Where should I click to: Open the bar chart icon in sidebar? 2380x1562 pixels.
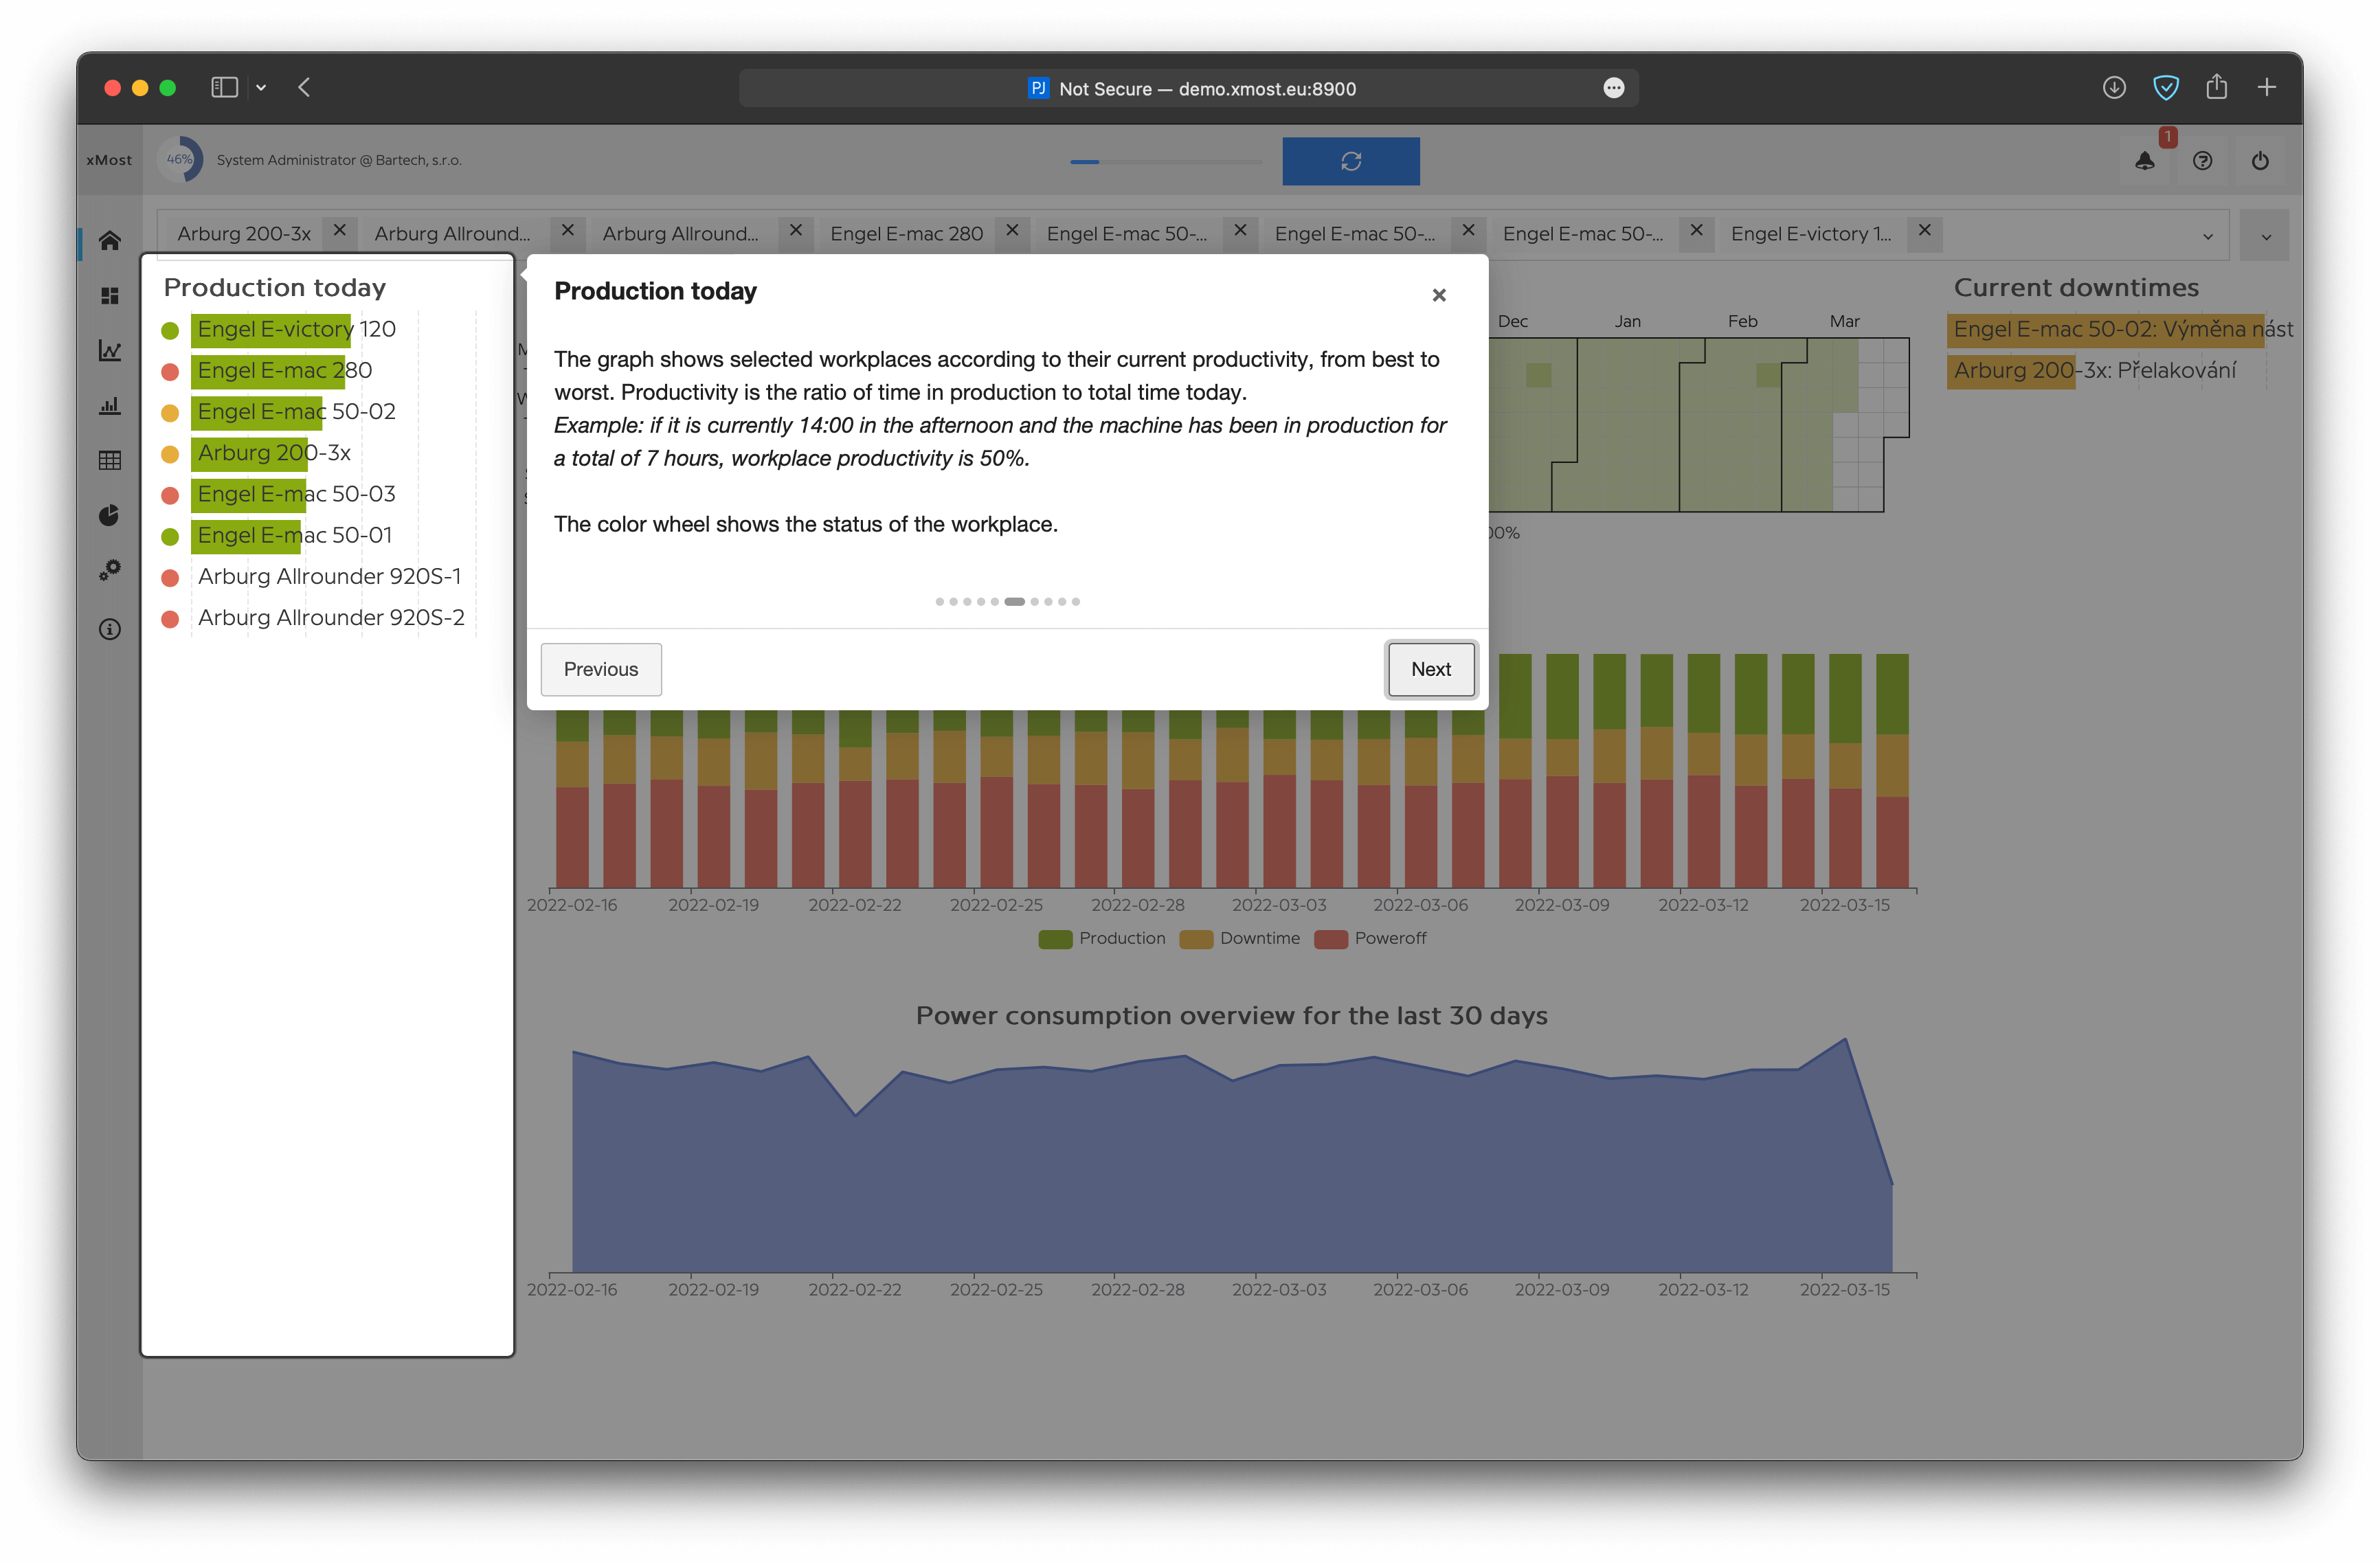click(110, 406)
